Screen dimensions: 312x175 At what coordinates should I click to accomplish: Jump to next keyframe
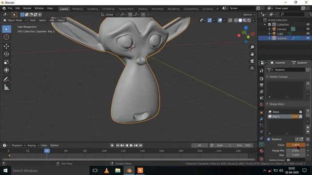point(136,145)
